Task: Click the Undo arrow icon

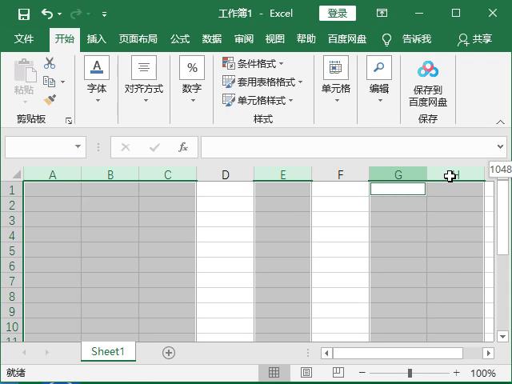Action: pyautogui.click(x=46, y=14)
